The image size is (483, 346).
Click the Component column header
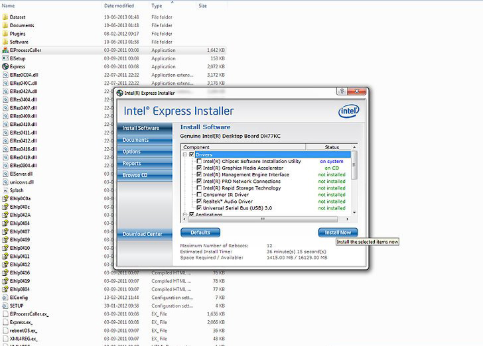(x=243, y=147)
